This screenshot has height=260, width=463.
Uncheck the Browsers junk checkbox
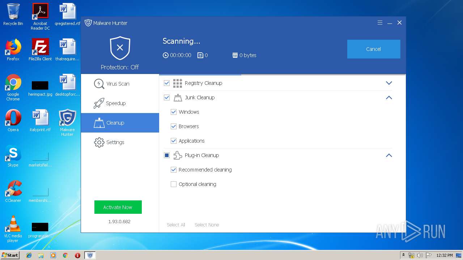pos(174,126)
